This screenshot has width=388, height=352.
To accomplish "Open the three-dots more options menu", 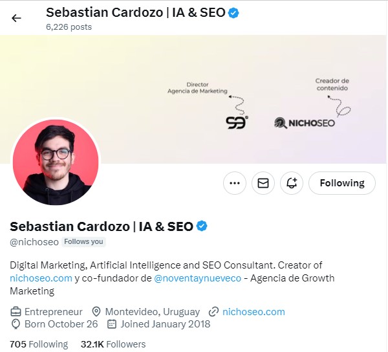I will click(x=235, y=183).
